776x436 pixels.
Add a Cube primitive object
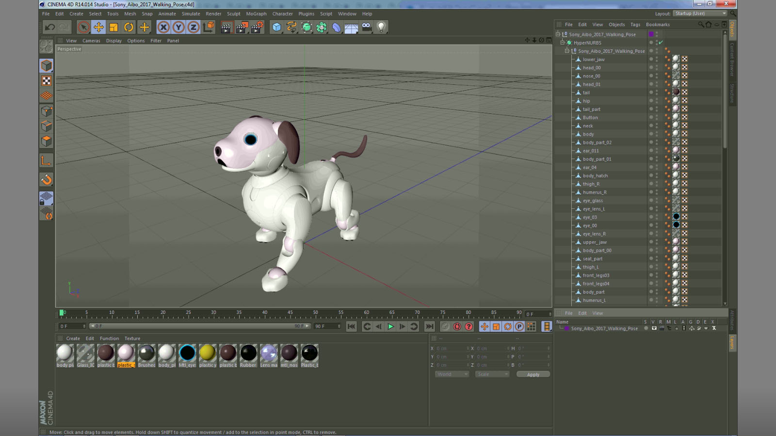[x=276, y=27]
